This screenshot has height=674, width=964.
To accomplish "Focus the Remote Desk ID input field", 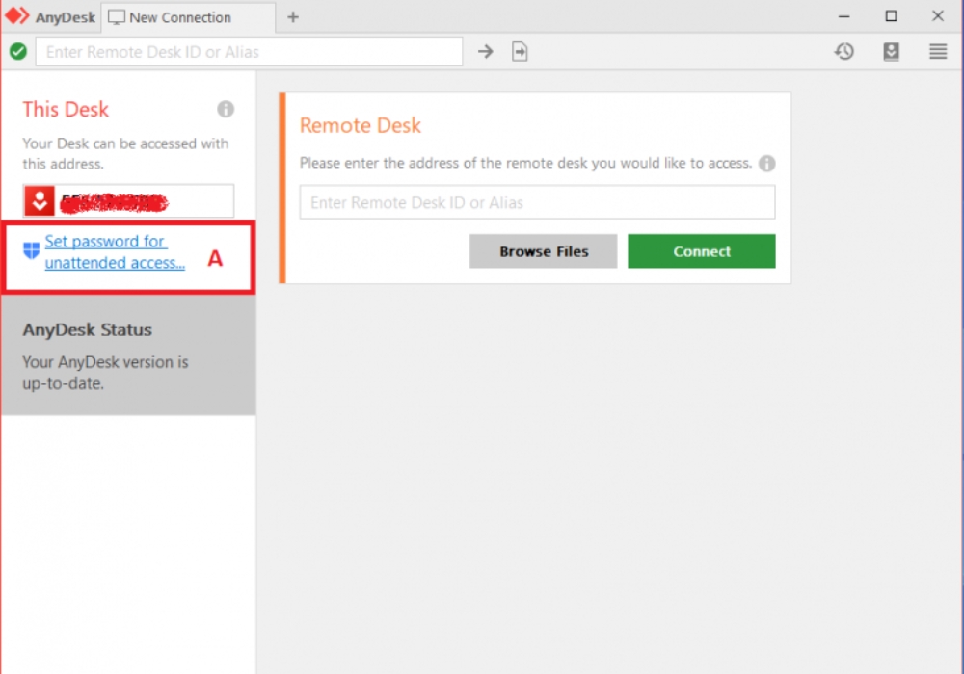I will (x=537, y=202).
